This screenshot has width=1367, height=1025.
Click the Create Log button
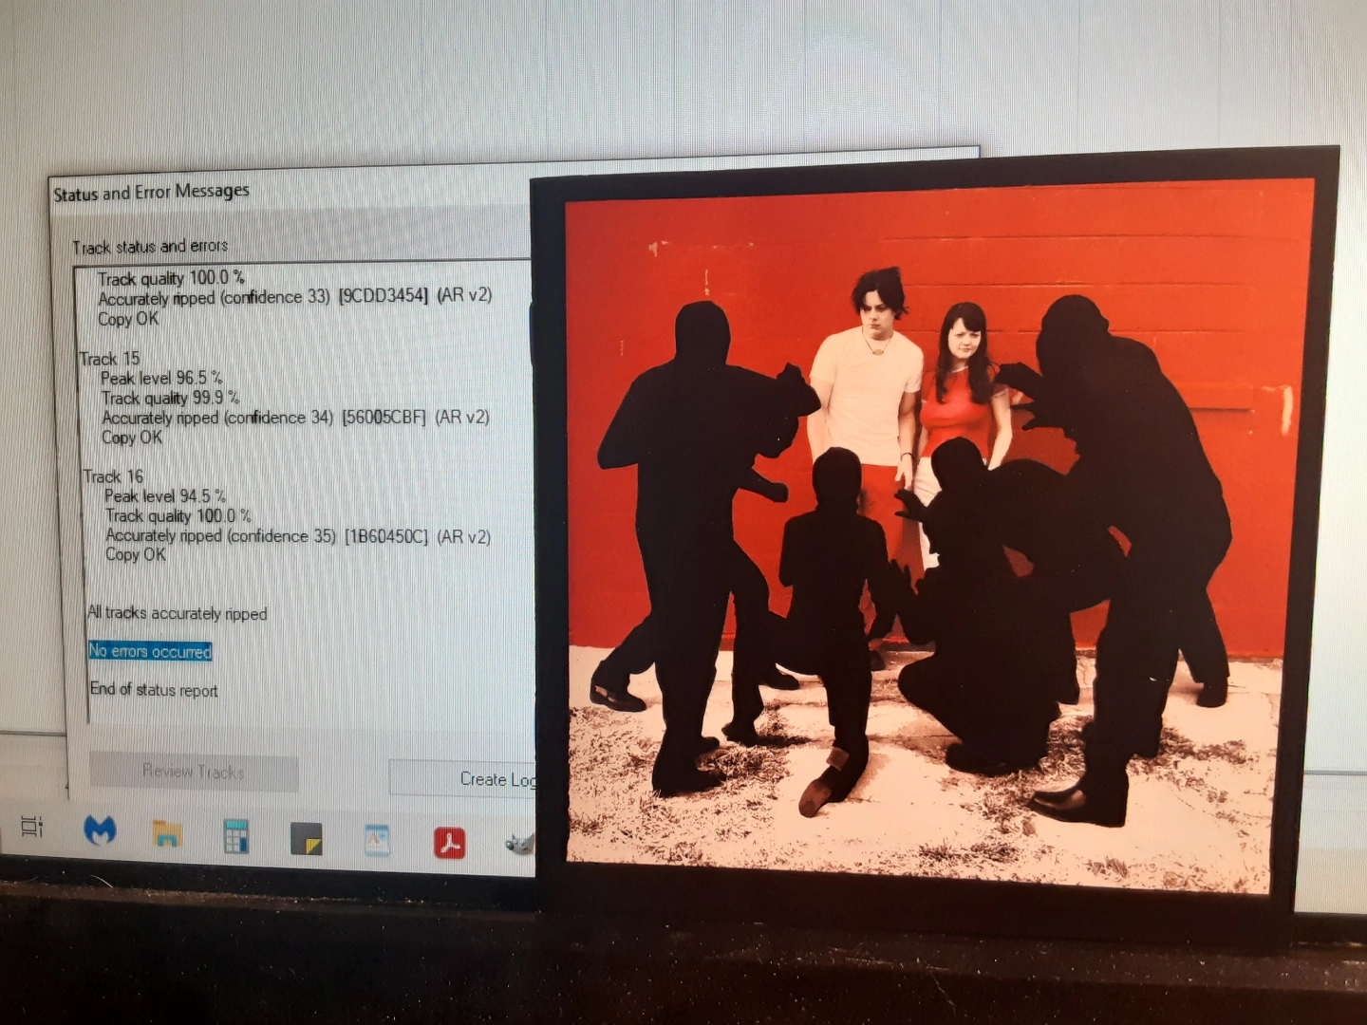(x=463, y=779)
